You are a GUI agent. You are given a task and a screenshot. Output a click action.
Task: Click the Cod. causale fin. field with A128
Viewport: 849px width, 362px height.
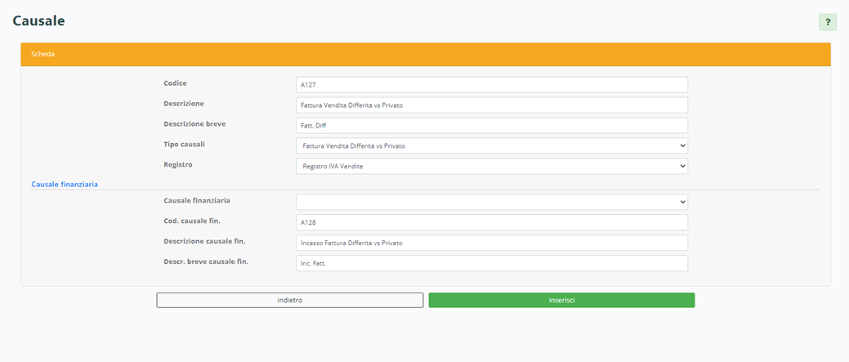pyautogui.click(x=491, y=222)
